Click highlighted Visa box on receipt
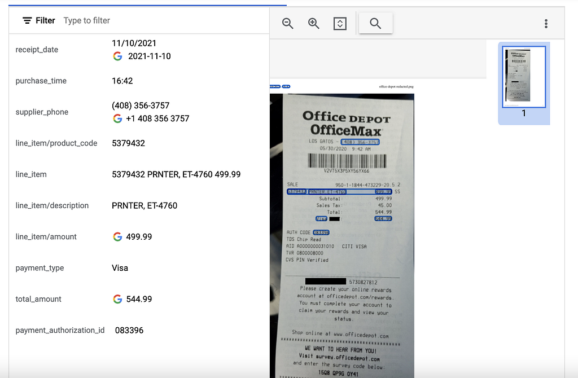Image resolution: width=578 pixels, height=378 pixels. click(x=321, y=218)
